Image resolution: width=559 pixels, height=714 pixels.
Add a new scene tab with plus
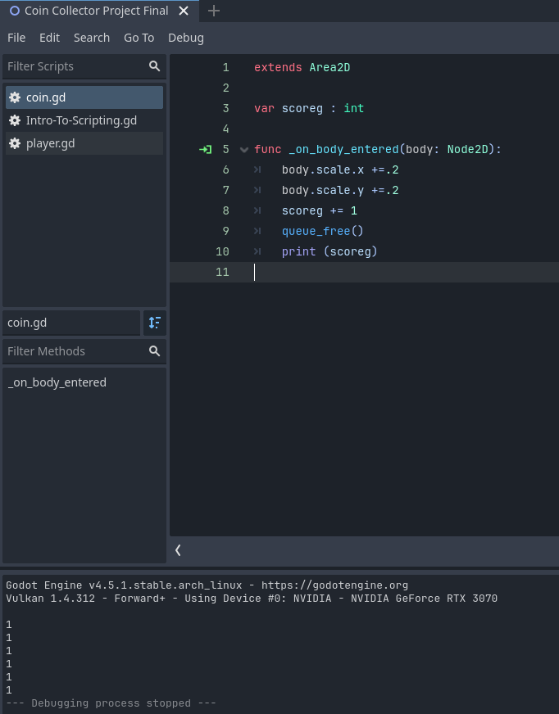pos(213,11)
